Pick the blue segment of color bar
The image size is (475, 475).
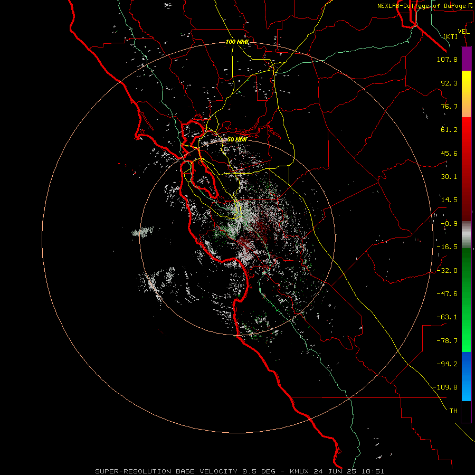pos(466,376)
